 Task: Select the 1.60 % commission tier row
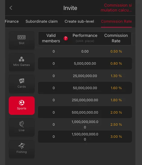click(x=85, y=88)
